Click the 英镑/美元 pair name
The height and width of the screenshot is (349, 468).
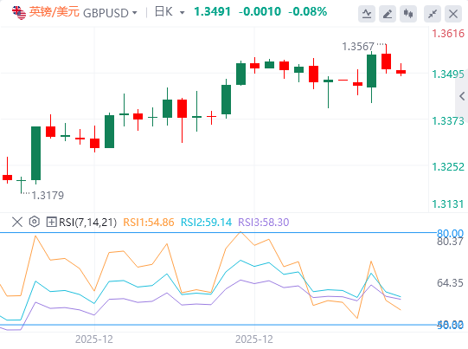click(54, 12)
